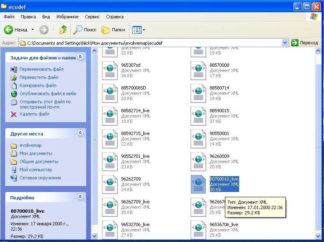Click the XML icon of 965307sd file
Image resolution: width=324 pixels, height=242 pixels.
[x=110, y=70]
